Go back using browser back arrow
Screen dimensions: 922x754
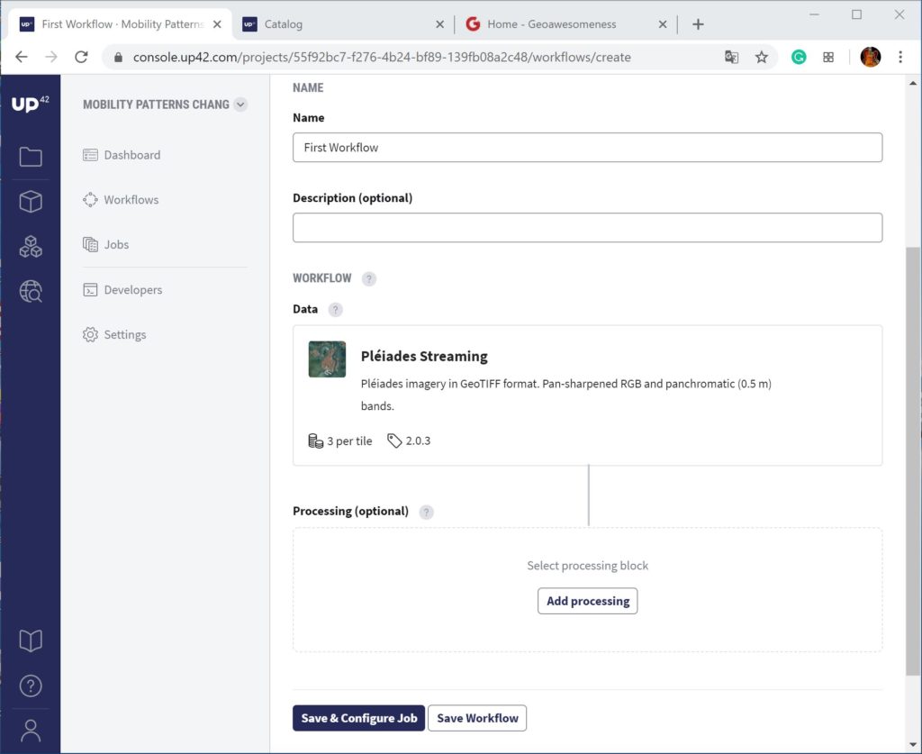tap(22, 57)
